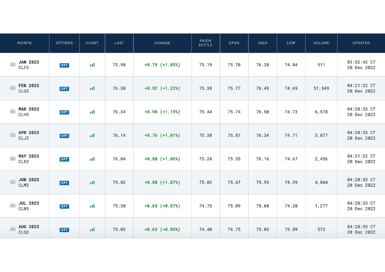Open the chart icon for JAN 2023
Viewport: 385px width, 272px height.
tap(92, 65)
